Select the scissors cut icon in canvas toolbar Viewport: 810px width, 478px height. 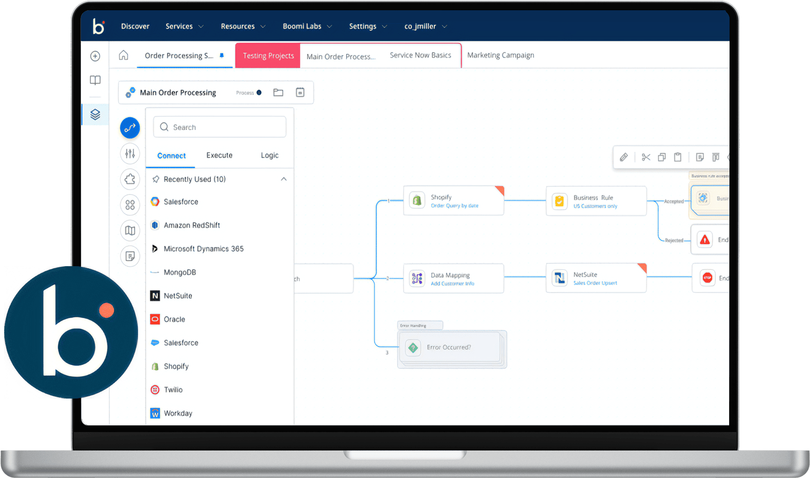coord(646,157)
